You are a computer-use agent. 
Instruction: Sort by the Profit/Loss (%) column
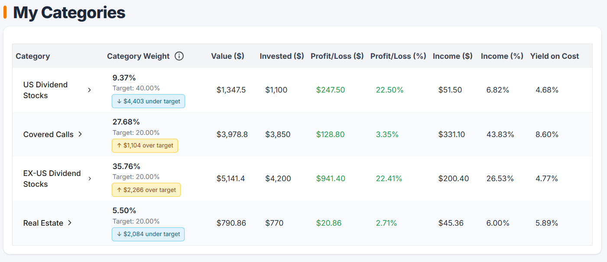[x=398, y=56]
